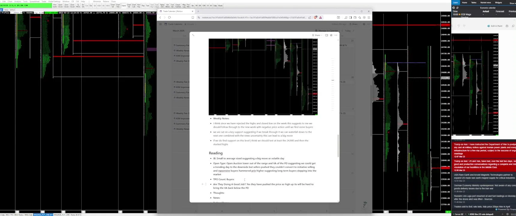Select the MNQM26_FUT_CME #11 chart tab

(x=43, y=215)
